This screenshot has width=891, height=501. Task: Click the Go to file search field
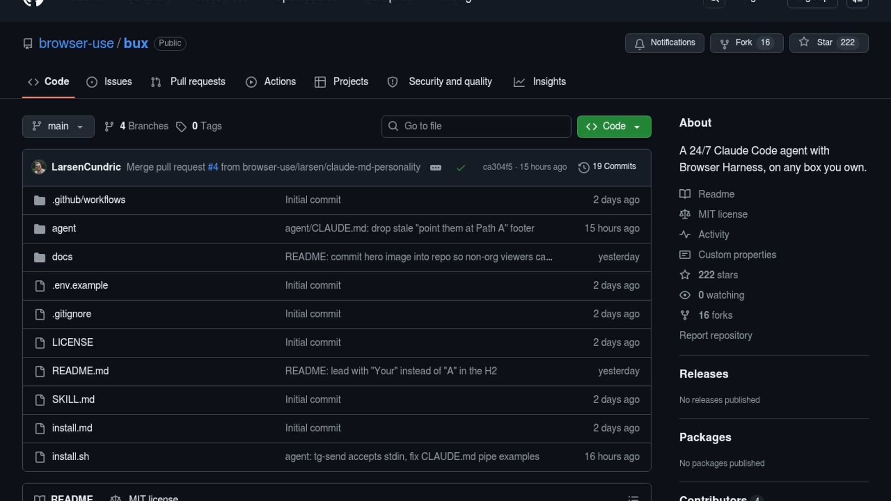pyautogui.click(x=476, y=126)
